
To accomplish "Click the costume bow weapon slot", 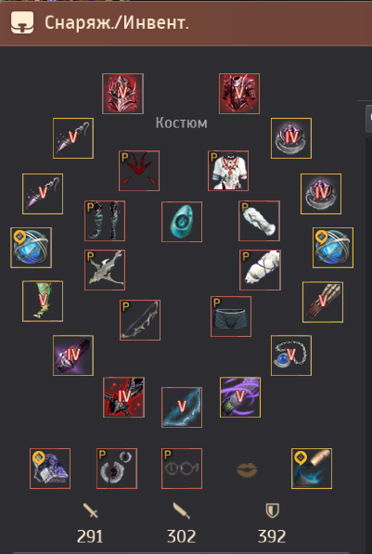I will (x=140, y=320).
